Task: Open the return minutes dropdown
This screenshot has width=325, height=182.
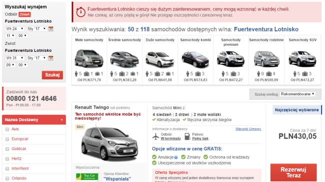Action: pos(22,65)
